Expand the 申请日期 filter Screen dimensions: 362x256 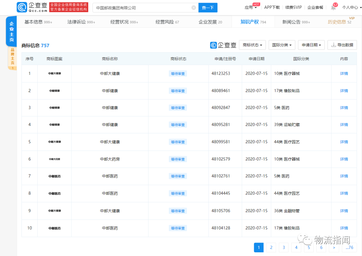click(x=311, y=45)
